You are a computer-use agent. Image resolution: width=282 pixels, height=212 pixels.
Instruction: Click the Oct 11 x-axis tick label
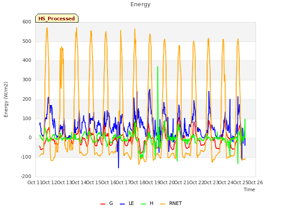point(35,182)
